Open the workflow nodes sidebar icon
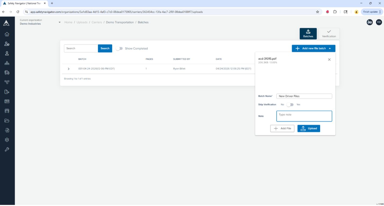The height and width of the screenshot is (206, 384). pyautogui.click(x=7, y=82)
